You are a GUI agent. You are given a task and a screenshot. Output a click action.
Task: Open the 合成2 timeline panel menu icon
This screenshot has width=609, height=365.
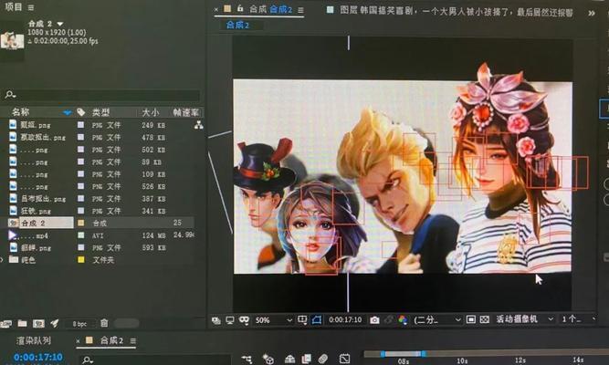[x=133, y=341]
